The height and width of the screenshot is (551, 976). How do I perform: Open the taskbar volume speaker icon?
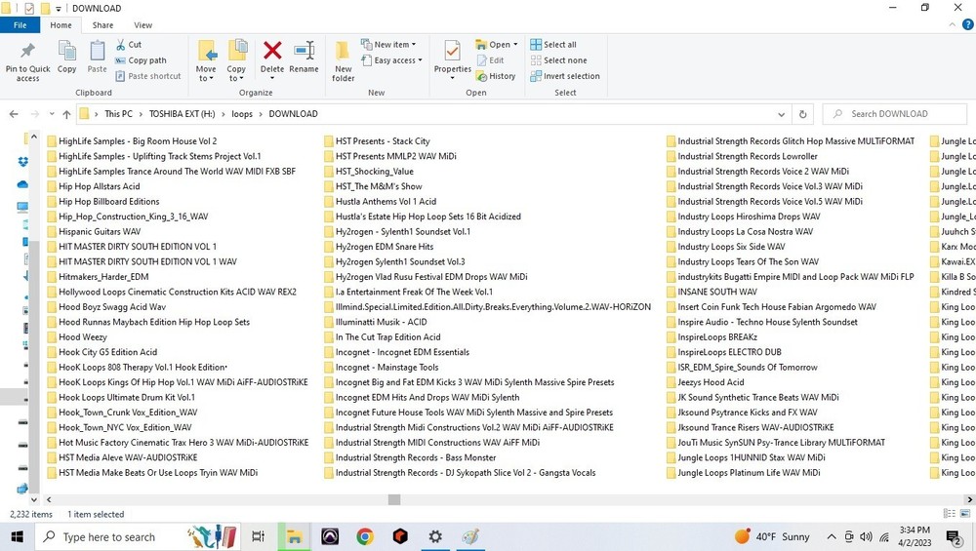[866, 536]
